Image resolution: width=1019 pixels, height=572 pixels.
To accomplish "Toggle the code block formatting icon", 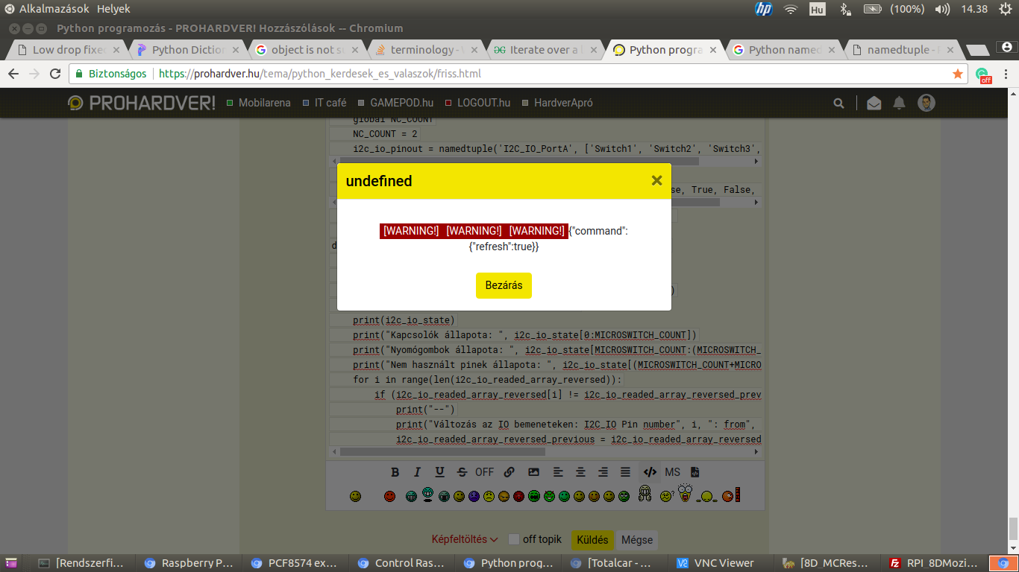I will [650, 472].
